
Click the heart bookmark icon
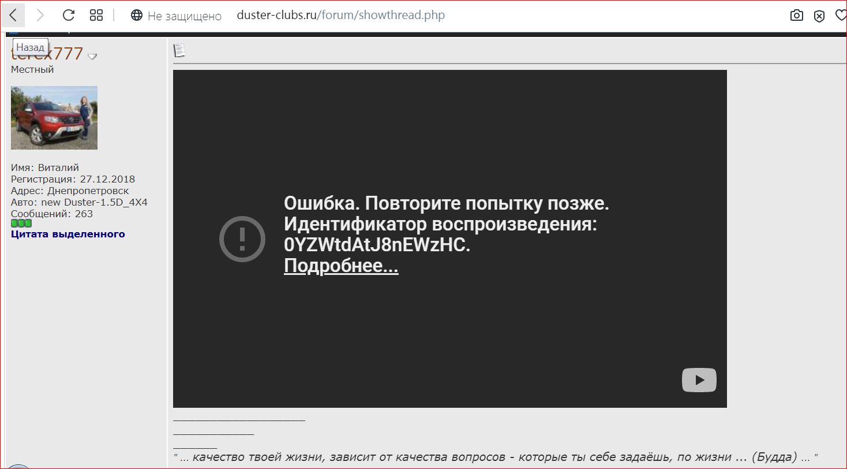tap(841, 16)
